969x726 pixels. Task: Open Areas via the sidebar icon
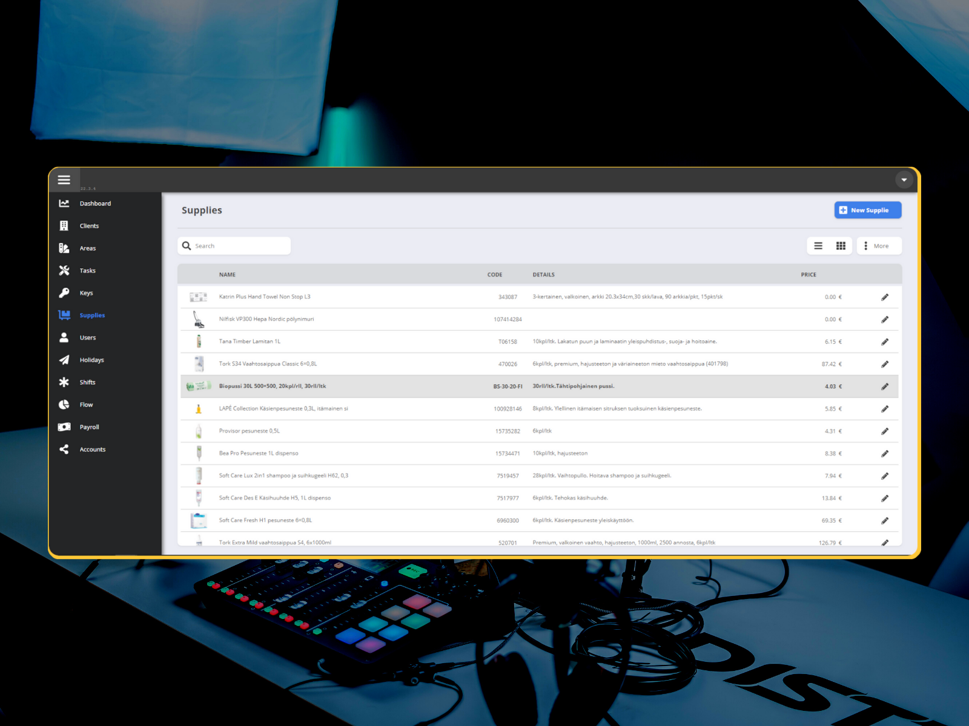64,248
